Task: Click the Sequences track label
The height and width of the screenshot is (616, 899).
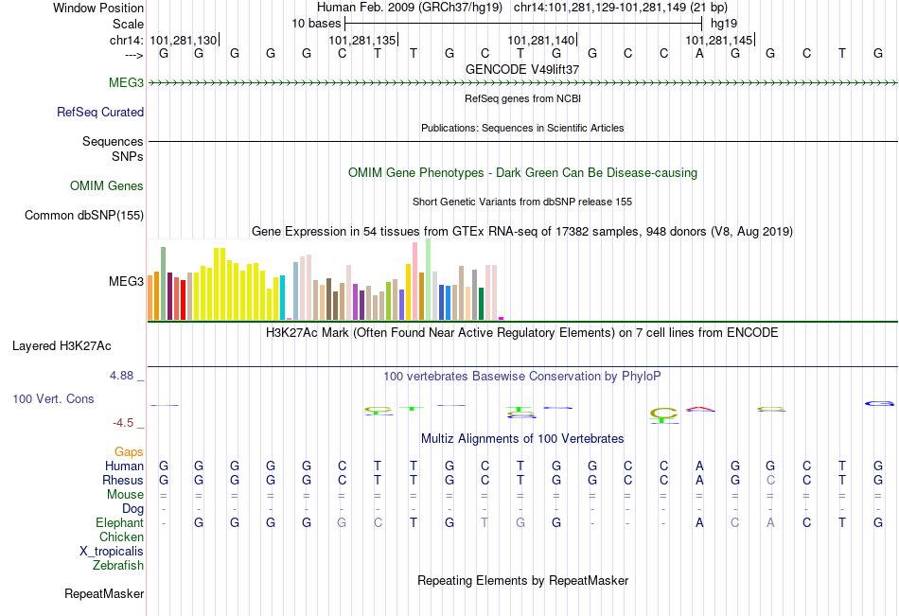Action: pyautogui.click(x=113, y=141)
